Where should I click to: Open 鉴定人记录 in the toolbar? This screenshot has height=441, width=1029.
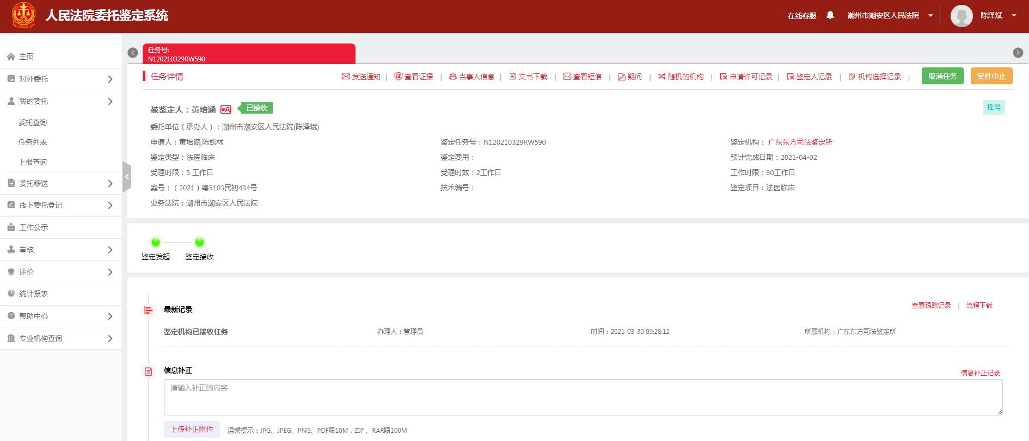(809, 77)
